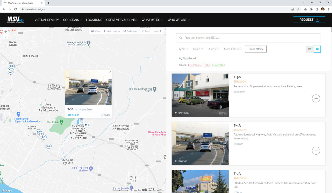Viewport: 332px width, 193px height.
Task: Open VIRTUAL REALITY nav item
Action: click(47, 20)
